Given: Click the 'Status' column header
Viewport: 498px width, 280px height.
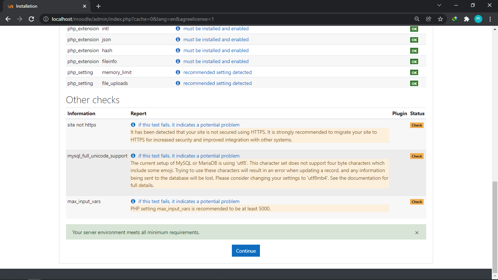Looking at the screenshot, I should (x=417, y=113).
